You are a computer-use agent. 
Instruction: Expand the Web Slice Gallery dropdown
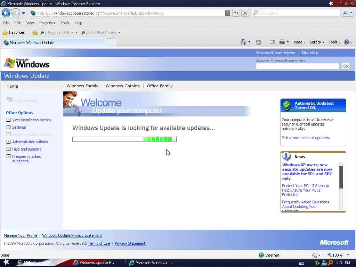click(x=119, y=32)
